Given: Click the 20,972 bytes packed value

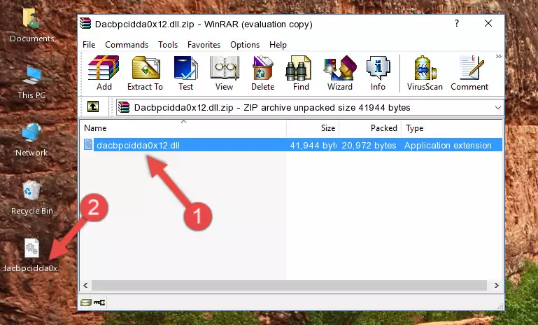Looking at the screenshot, I should coord(369,145).
